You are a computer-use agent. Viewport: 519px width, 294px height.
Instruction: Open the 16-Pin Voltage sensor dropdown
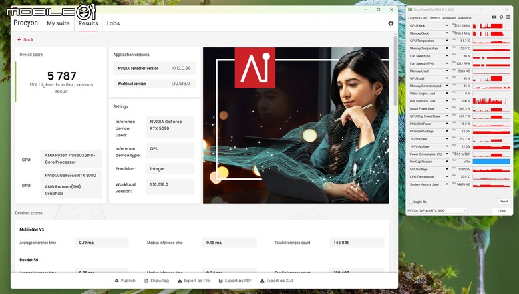click(447, 146)
